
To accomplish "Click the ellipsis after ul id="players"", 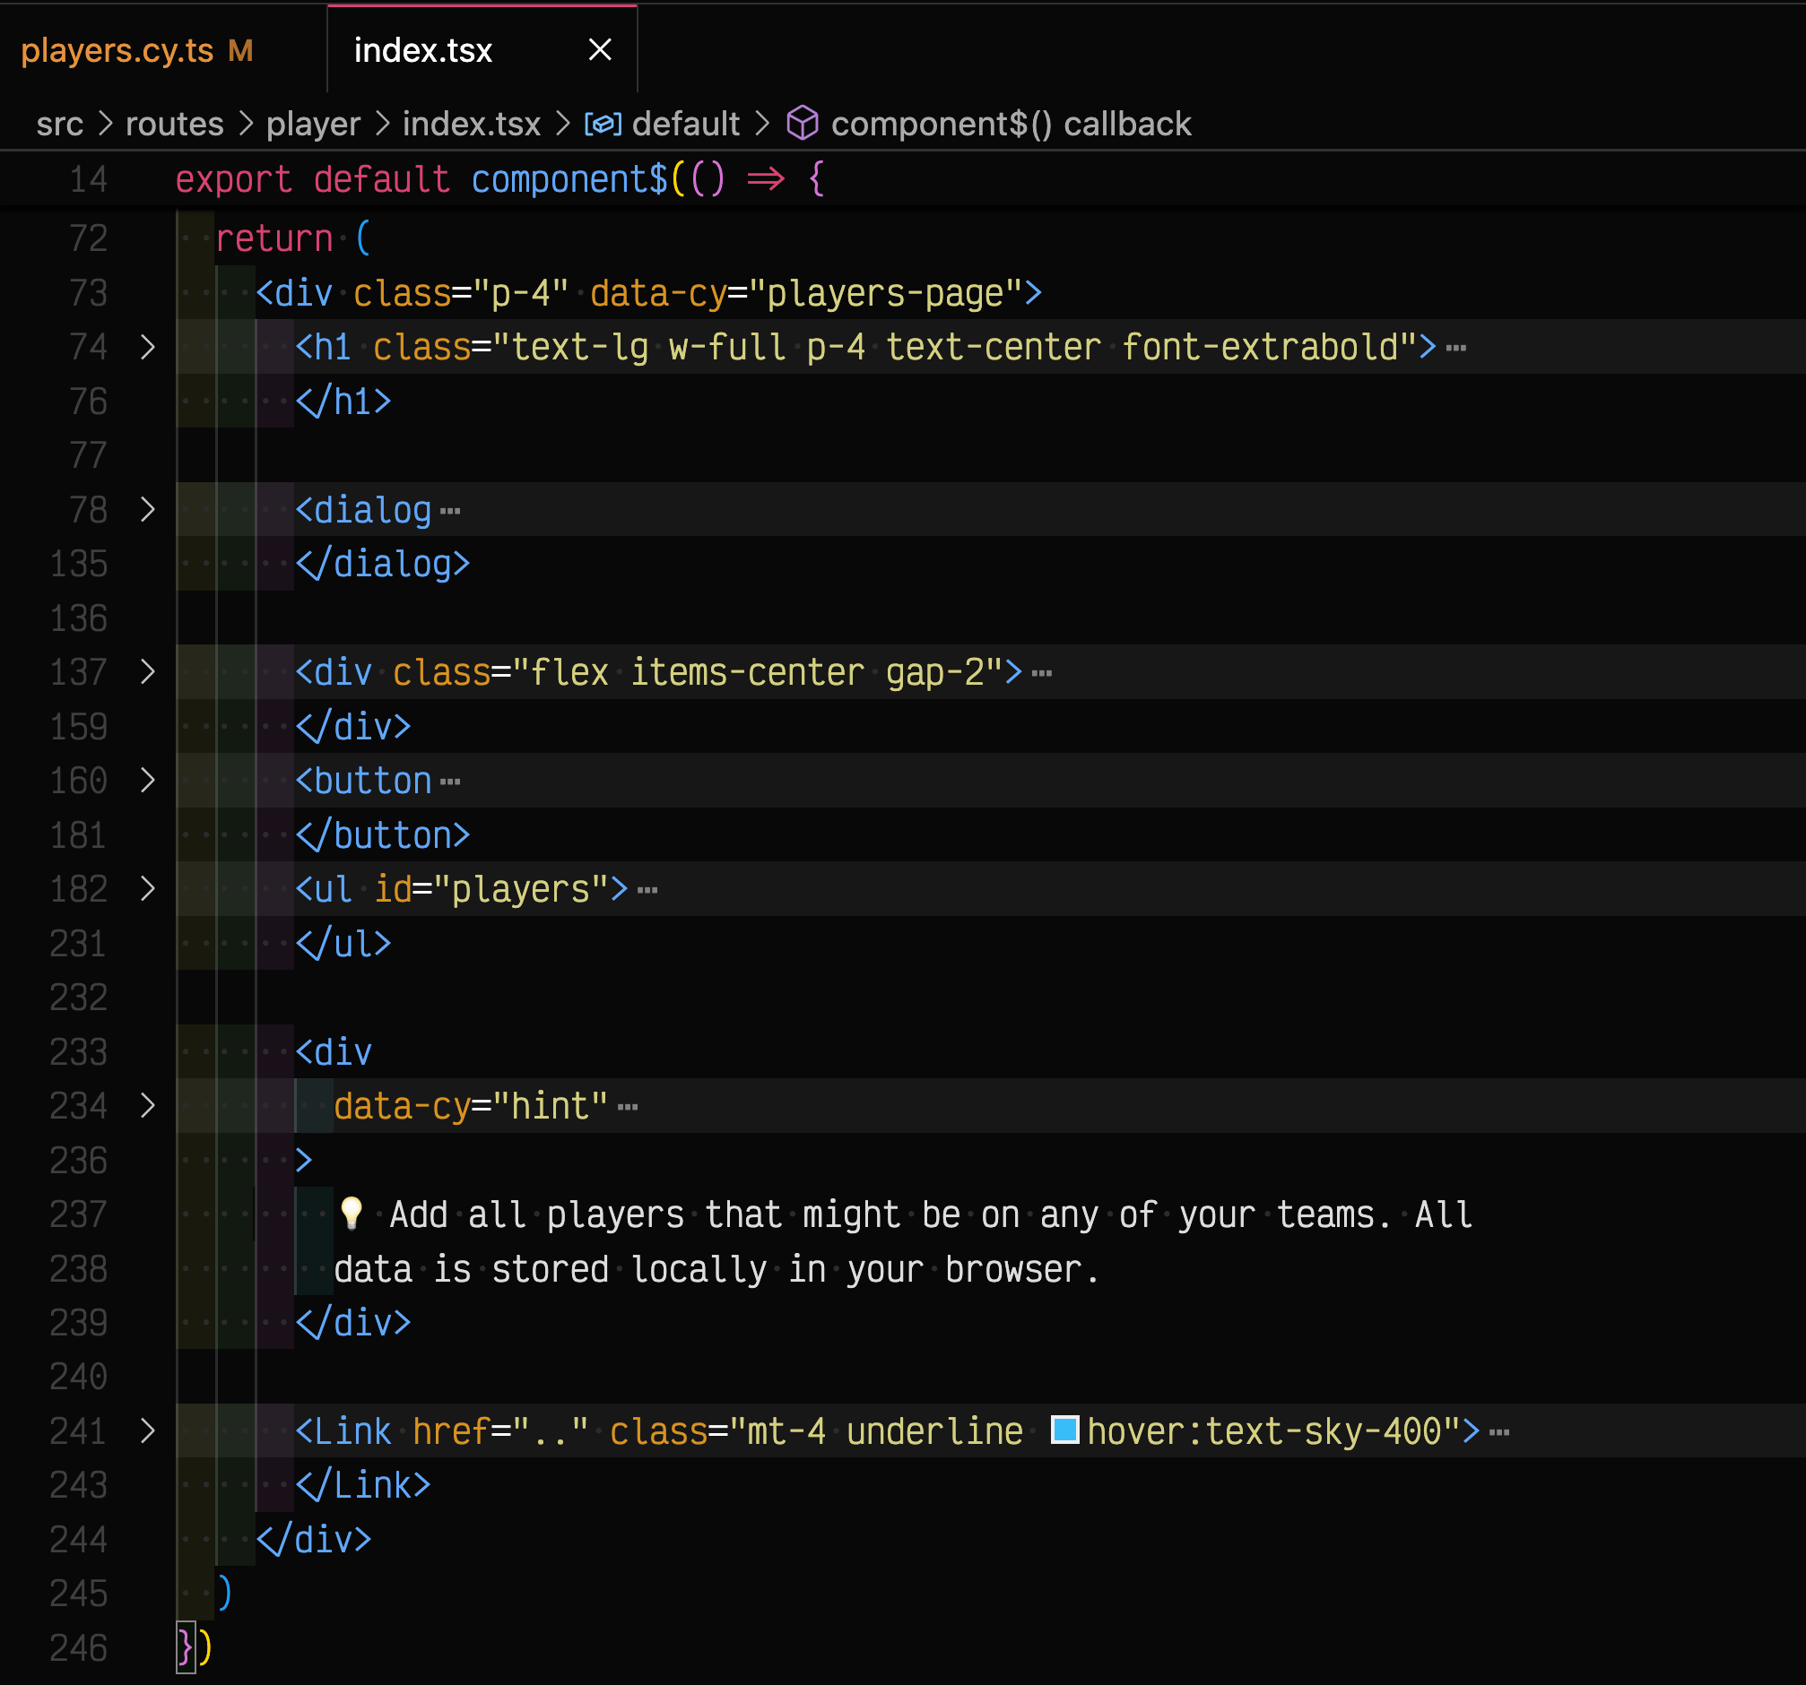I will pyautogui.click(x=647, y=891).
